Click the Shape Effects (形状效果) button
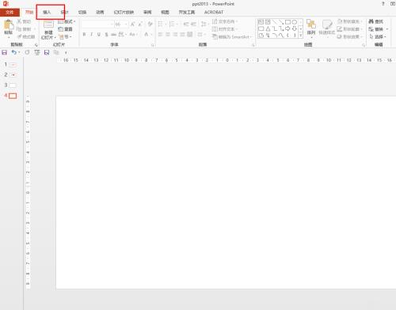The width and height of the screenshot is (396, 310). [349, 36]
